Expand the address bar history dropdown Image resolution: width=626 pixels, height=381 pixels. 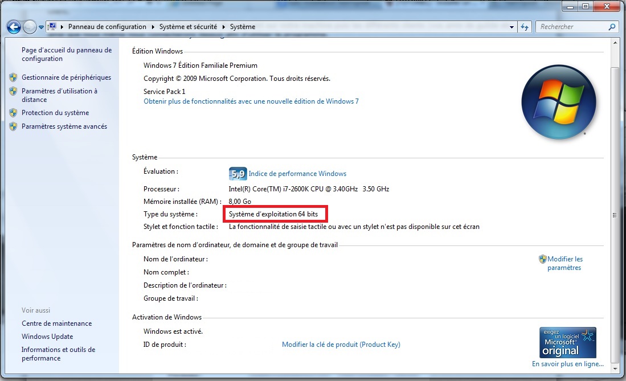point(513,27)
